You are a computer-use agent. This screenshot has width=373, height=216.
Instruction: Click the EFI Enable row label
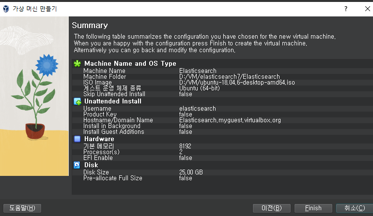click(98, 158)
